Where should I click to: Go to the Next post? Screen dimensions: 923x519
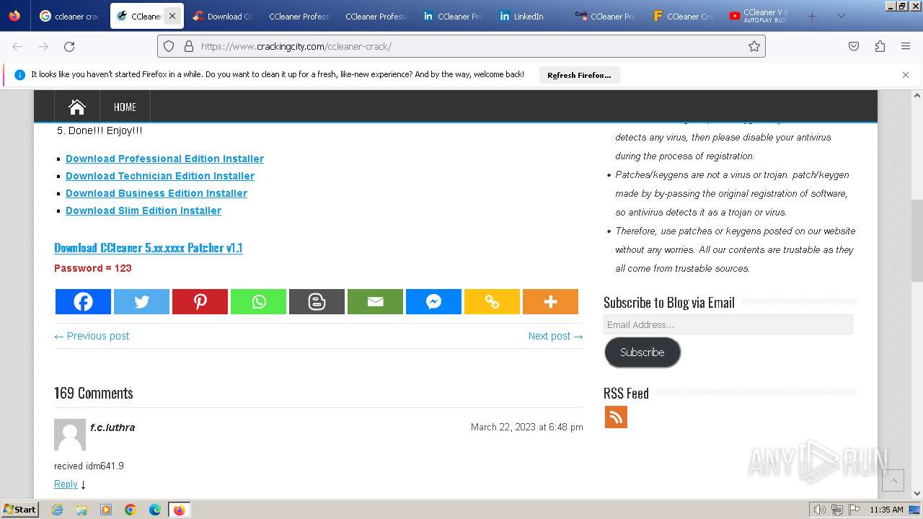(x=555, y=336)
